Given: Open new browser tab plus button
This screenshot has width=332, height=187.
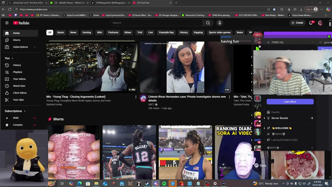Looking at the screenshot, I should [x=176, y=3].
